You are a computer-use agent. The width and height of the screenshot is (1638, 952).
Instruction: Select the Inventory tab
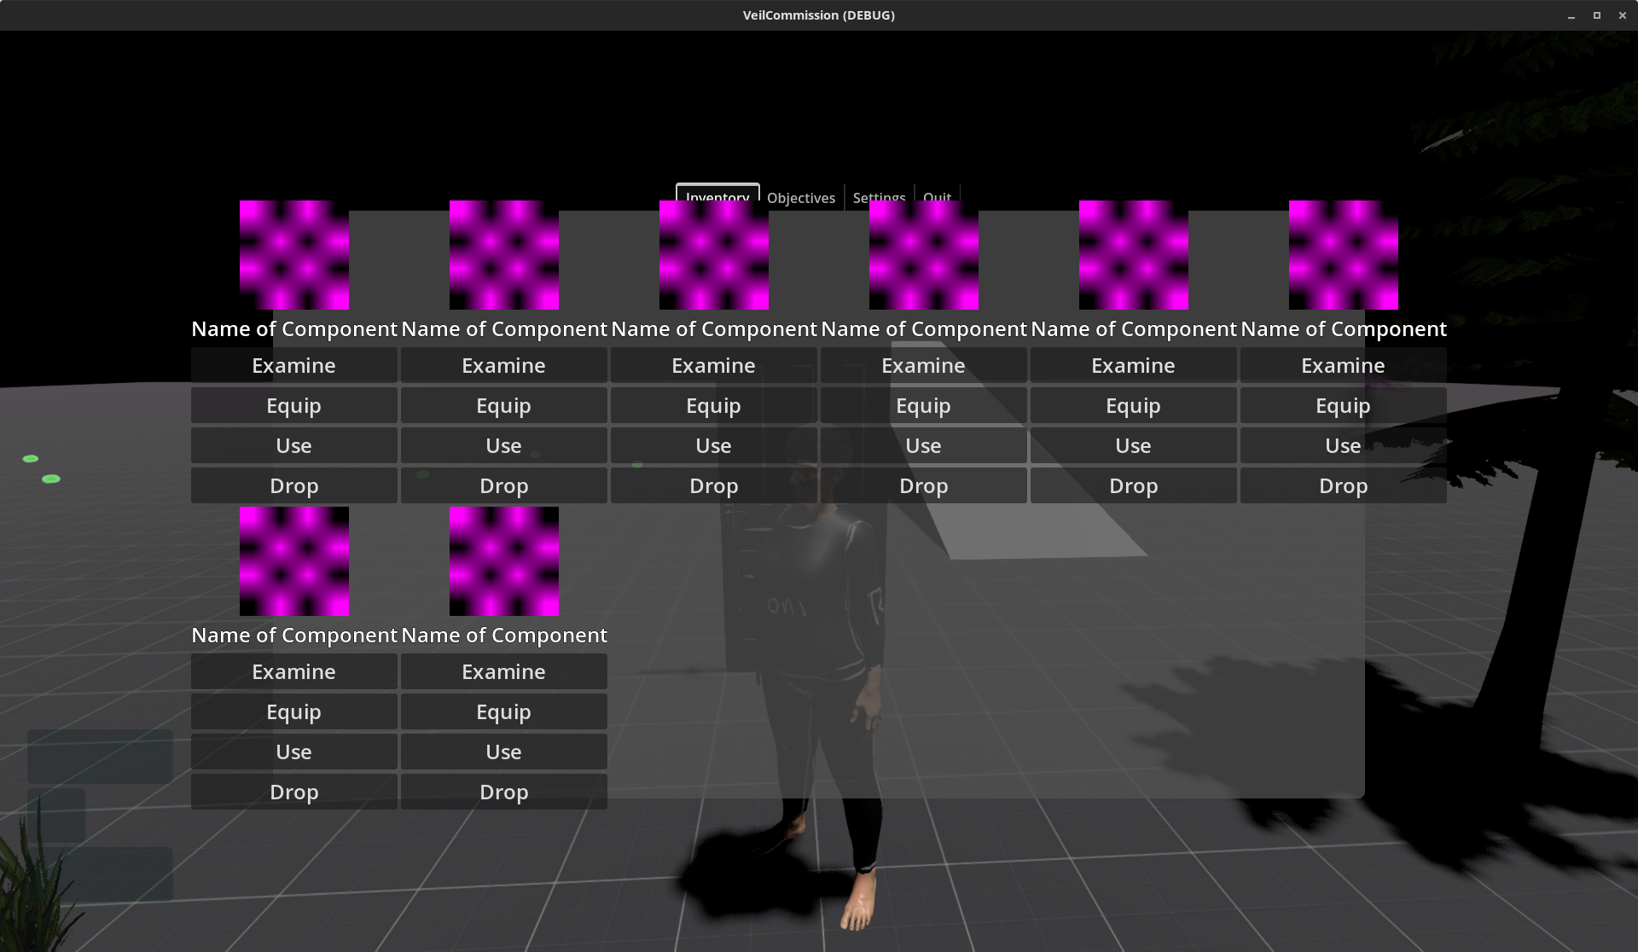point(717,194)
